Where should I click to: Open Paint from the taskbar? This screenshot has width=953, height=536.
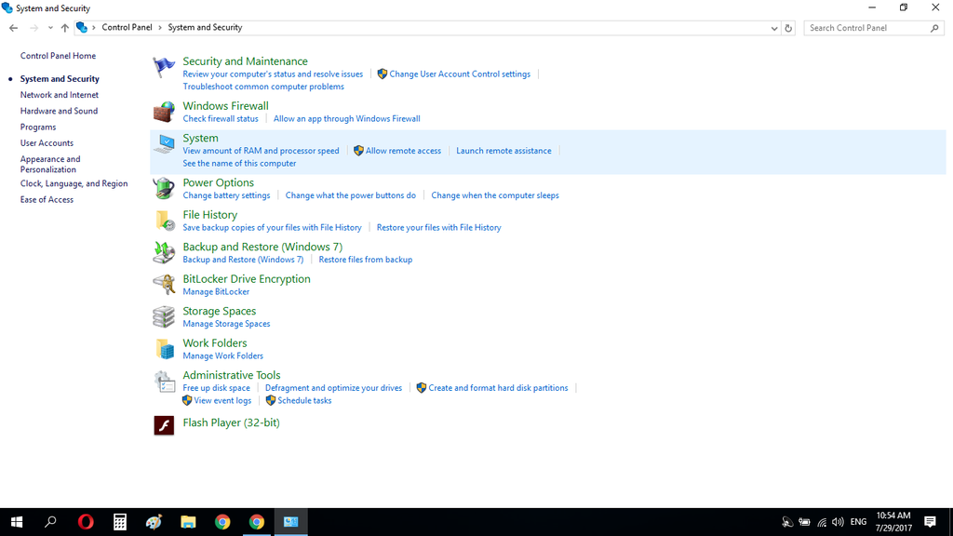pos(154,522)
